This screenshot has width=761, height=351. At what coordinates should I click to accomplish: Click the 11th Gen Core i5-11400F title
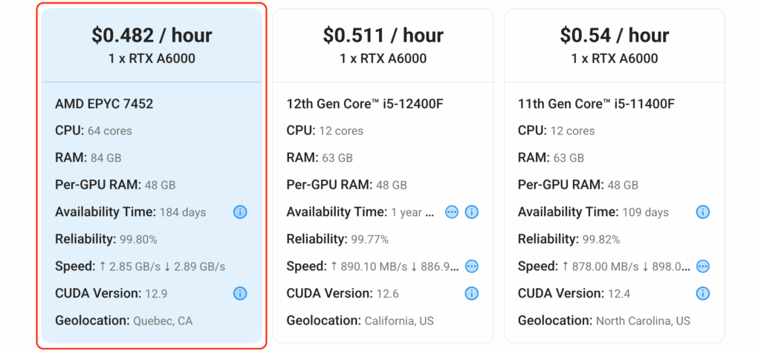tap(596, 104)
